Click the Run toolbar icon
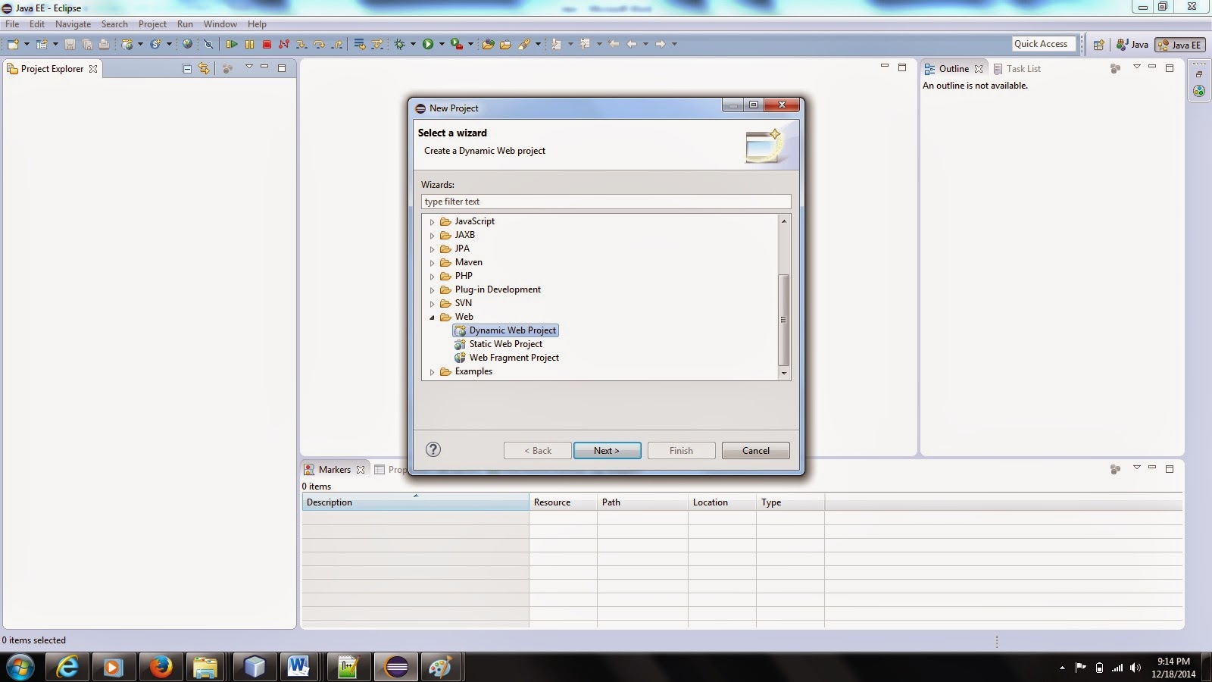The image size is (1212, 682). (x=428, y=43)
